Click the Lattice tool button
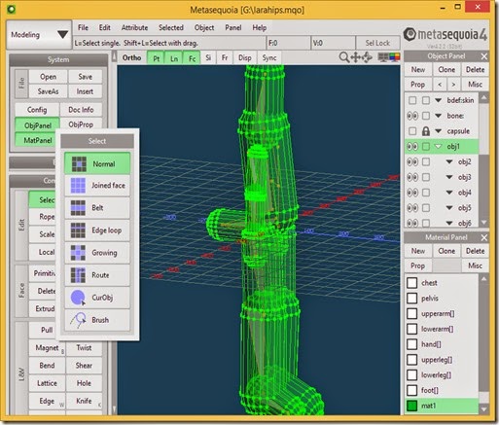This screenshot has height=425, width=499. [47, 383]
